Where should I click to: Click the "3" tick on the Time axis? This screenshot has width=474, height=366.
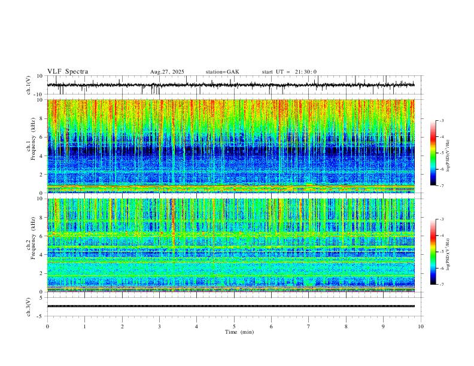point(159,327)
